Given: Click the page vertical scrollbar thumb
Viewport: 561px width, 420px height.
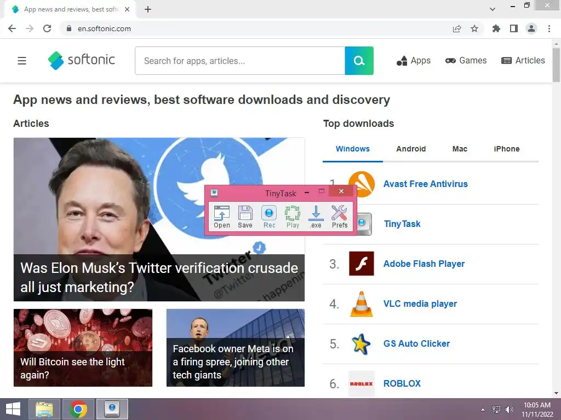Looking at the screenshot, I should [x=556, y=65].
